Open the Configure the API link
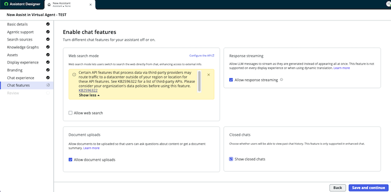This screenshot has height=192, width=391. [202, 56]
